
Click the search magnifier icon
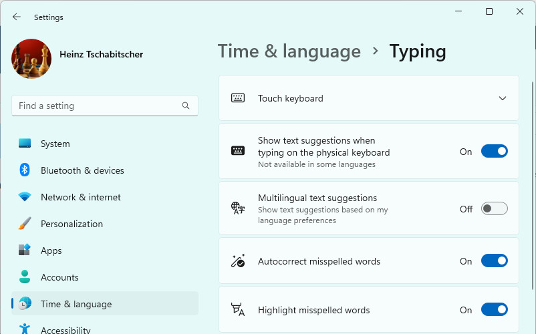pyautogui.click(x=186, y=106)
